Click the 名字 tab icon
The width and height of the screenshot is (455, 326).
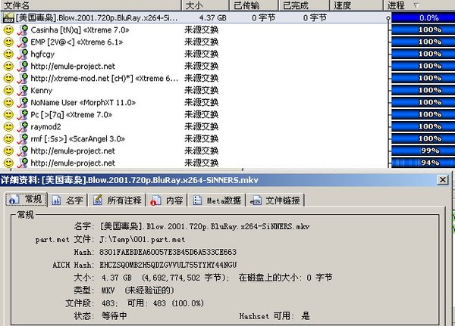click(56, 200)
